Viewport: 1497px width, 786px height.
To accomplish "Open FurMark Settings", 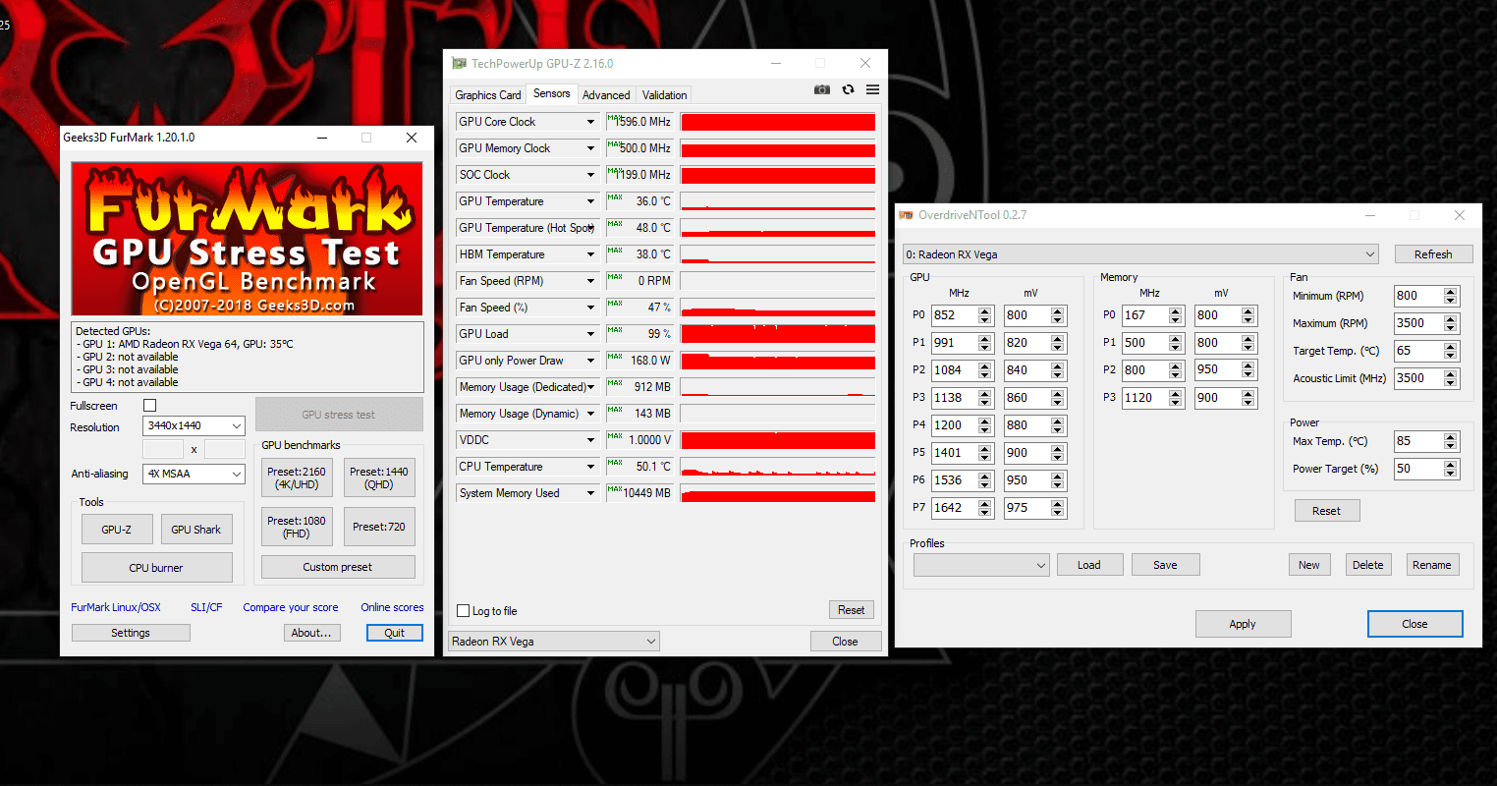I will [131, 633].
